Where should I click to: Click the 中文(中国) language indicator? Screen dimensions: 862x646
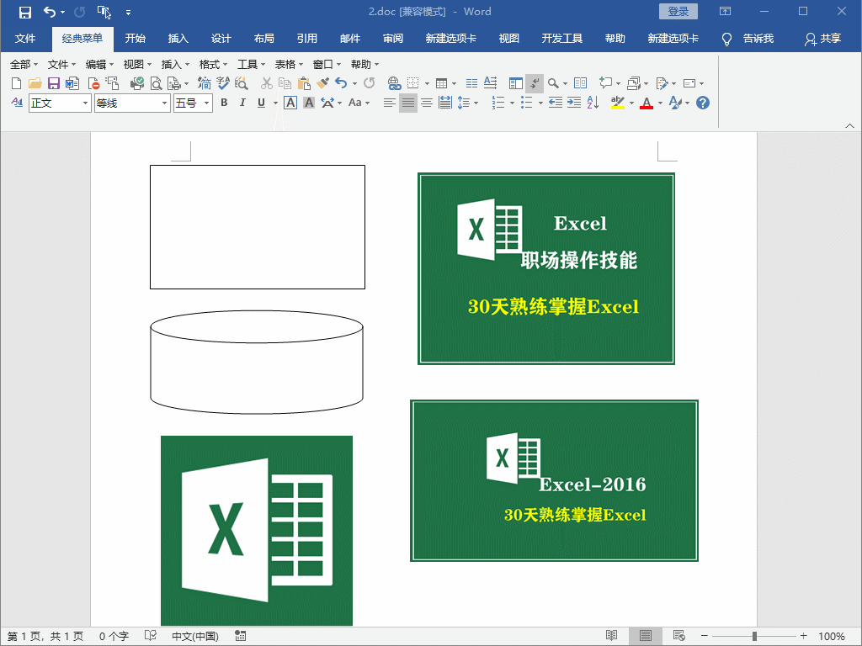pyautogui.click(x=195, y=636)
